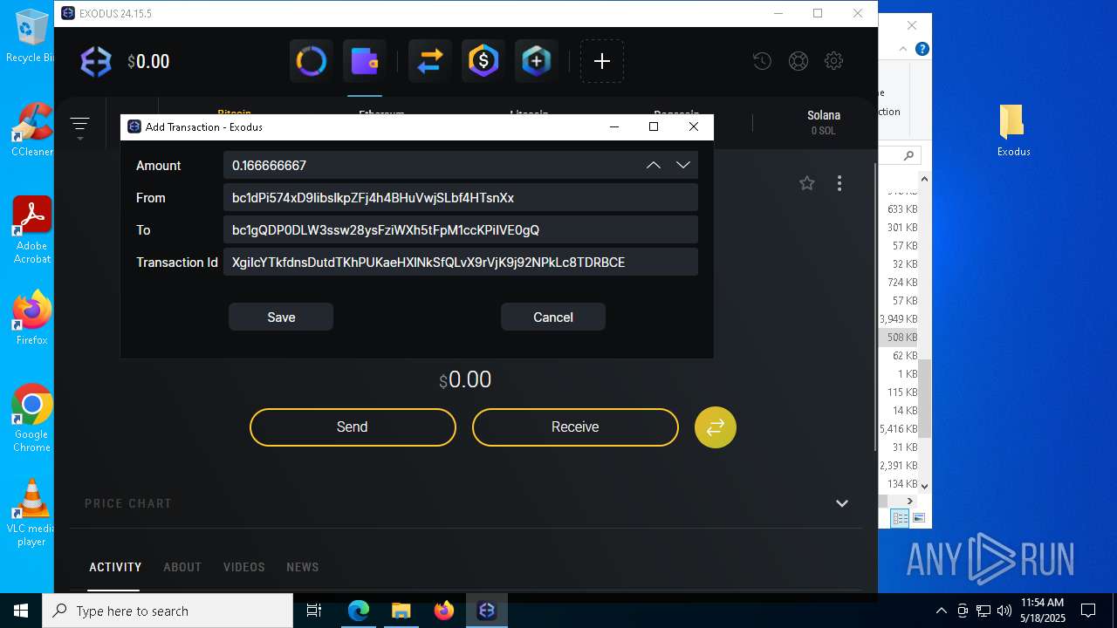Screen dimensions: 1117x628
Task: Open Task View on the taskbar
Action: pos(314,611)
